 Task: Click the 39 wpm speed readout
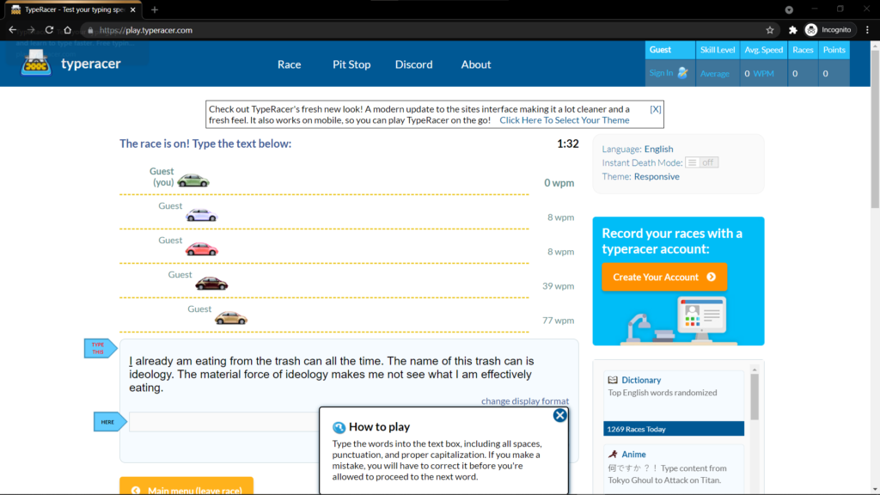(x=558, y=286)
